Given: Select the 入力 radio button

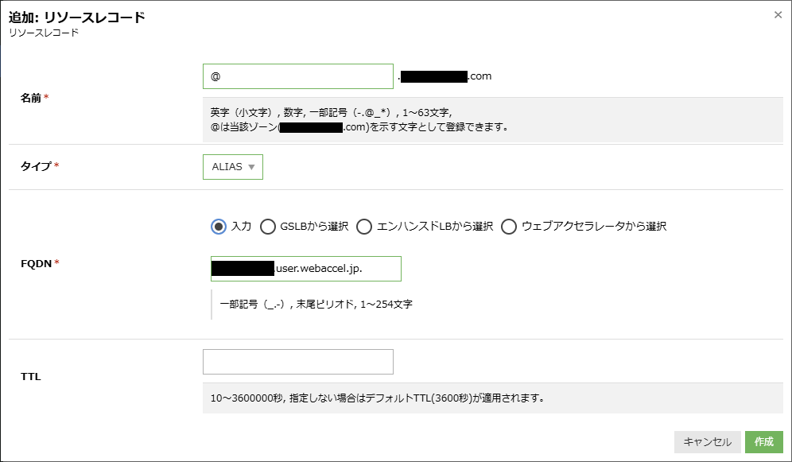Looking at the screenshot, I should 218,227.
